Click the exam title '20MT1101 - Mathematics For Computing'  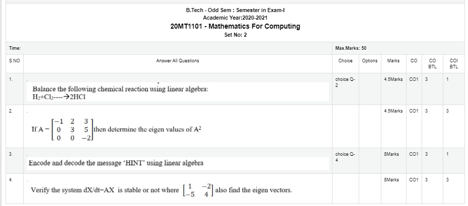235,26
